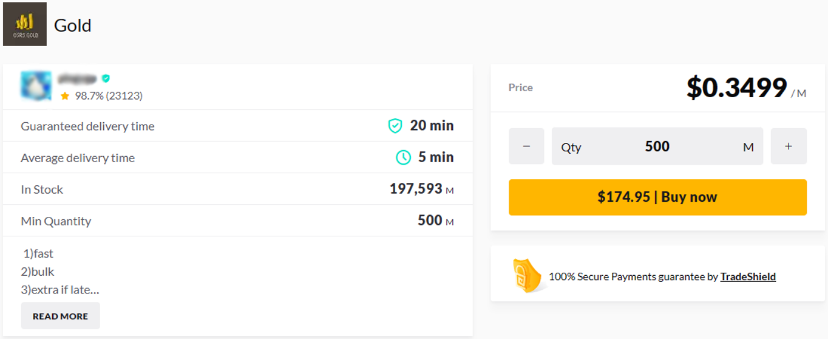Decrease quantity with the minus button
This screenshot has height=339, width=828.
[x=526, y=146]
